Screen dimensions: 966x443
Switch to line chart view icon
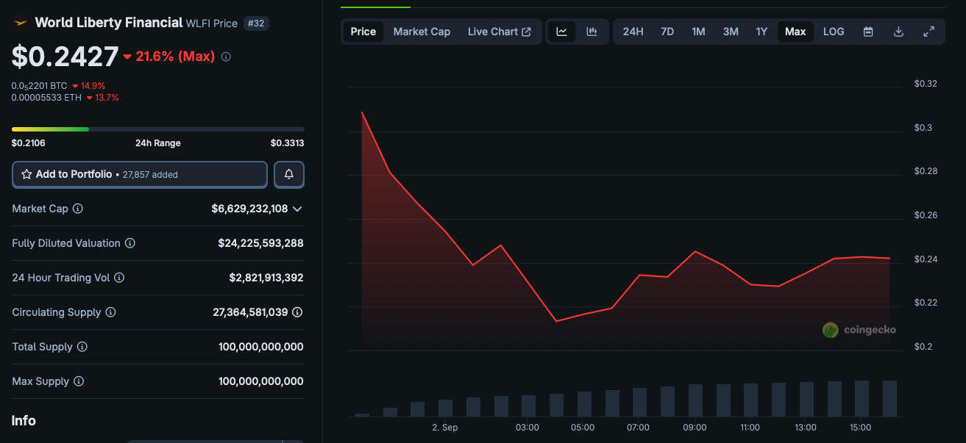pyautogui.click(x=561, y=32)
